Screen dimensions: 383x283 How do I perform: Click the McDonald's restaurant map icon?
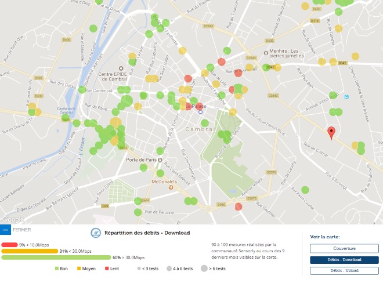[x=171, y=187]
